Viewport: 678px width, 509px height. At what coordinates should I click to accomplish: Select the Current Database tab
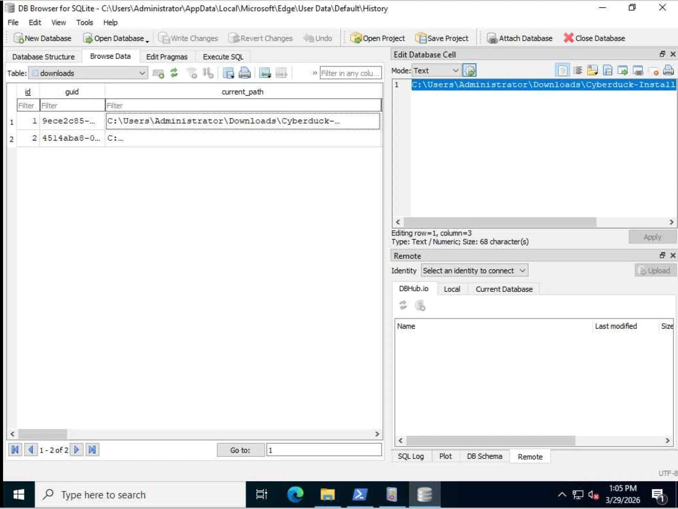tap(504, 289)
